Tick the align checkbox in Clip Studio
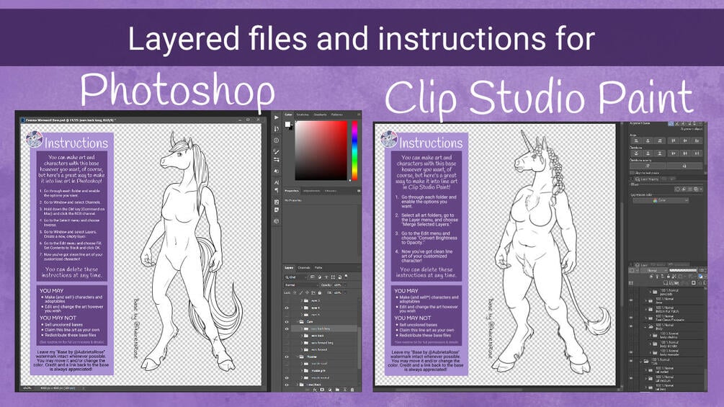This screenshot has height=407, width=724. pos(633,173)
